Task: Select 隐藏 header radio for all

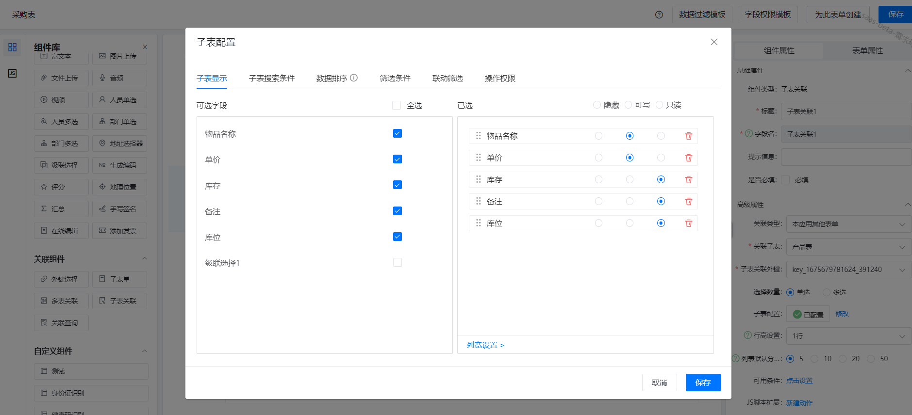Action: point(597,105)
